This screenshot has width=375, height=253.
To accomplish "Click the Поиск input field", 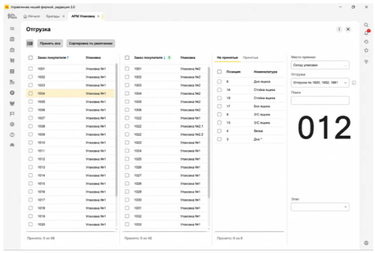I will point(320,100).
